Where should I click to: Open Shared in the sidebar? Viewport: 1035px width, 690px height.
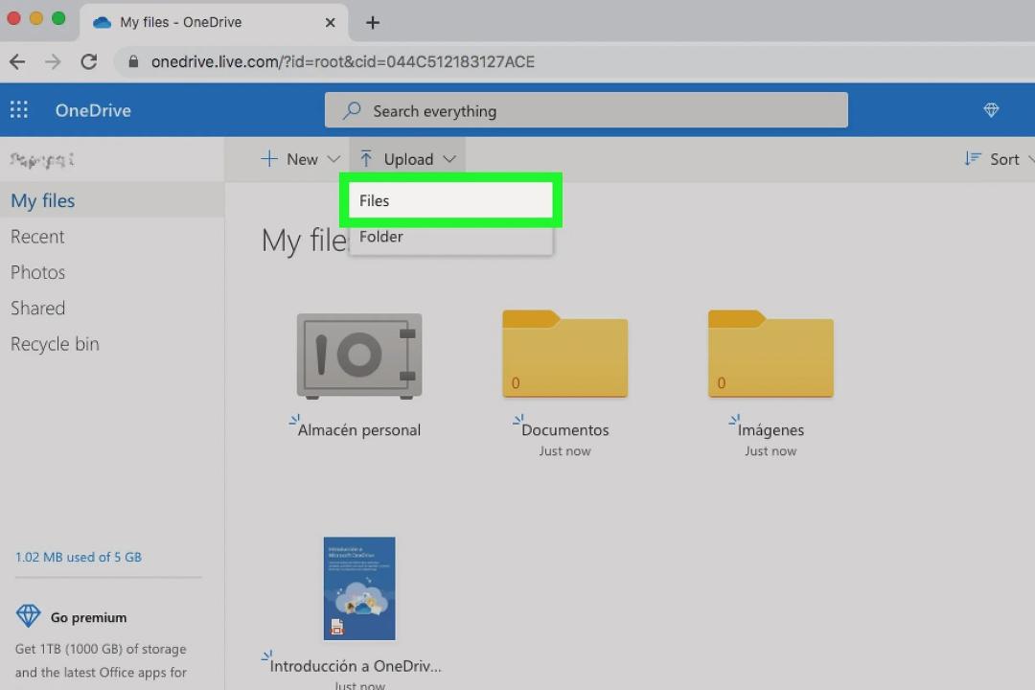(37, 308)
